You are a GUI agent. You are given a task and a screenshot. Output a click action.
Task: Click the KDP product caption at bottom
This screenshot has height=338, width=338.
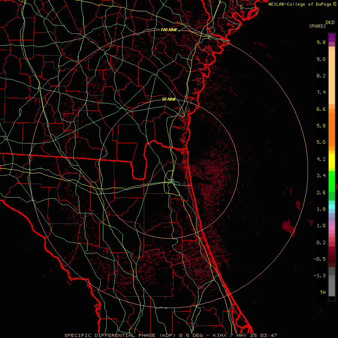coord(171,335)
